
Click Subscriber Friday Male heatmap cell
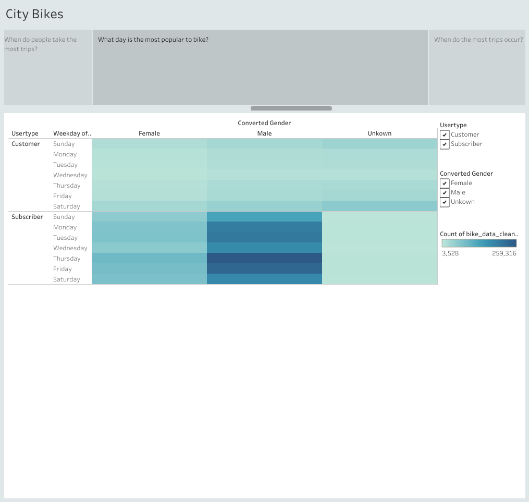265,269
